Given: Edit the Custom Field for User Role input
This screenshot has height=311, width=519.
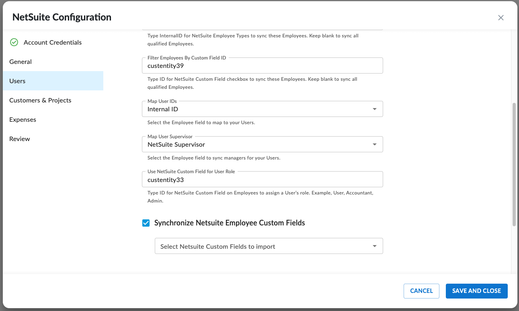Looking at the screenshot, I should [262, 180].
